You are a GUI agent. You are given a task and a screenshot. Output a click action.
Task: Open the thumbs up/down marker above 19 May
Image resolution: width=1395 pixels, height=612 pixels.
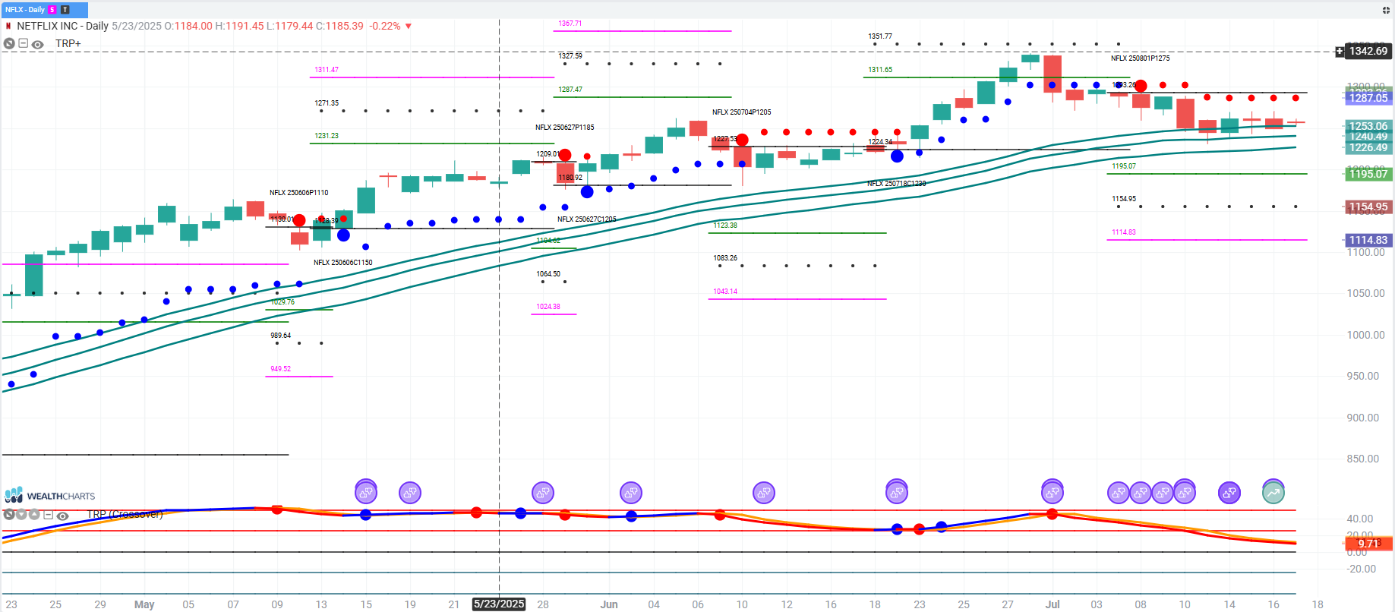(410, 493)
